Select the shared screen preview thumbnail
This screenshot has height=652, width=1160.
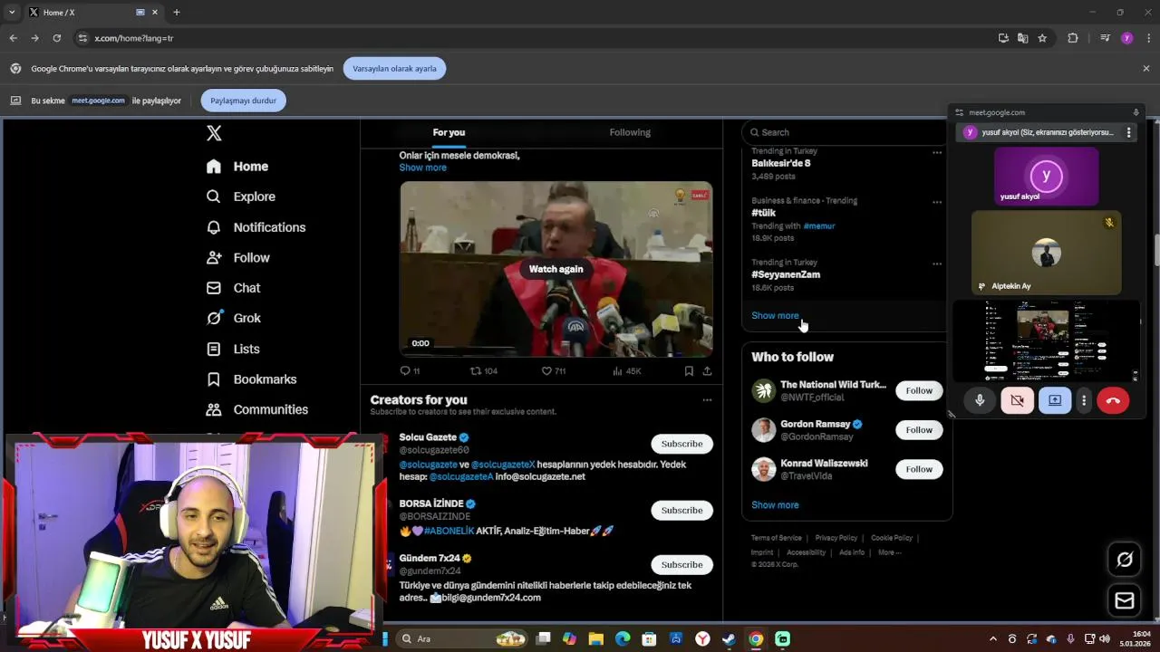(1047, 342)
